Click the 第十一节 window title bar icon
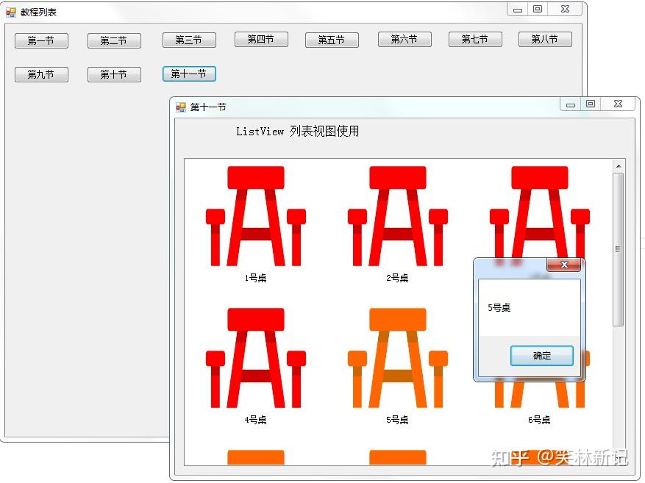This screenshot has height=483, width=645. pos(181,107)
